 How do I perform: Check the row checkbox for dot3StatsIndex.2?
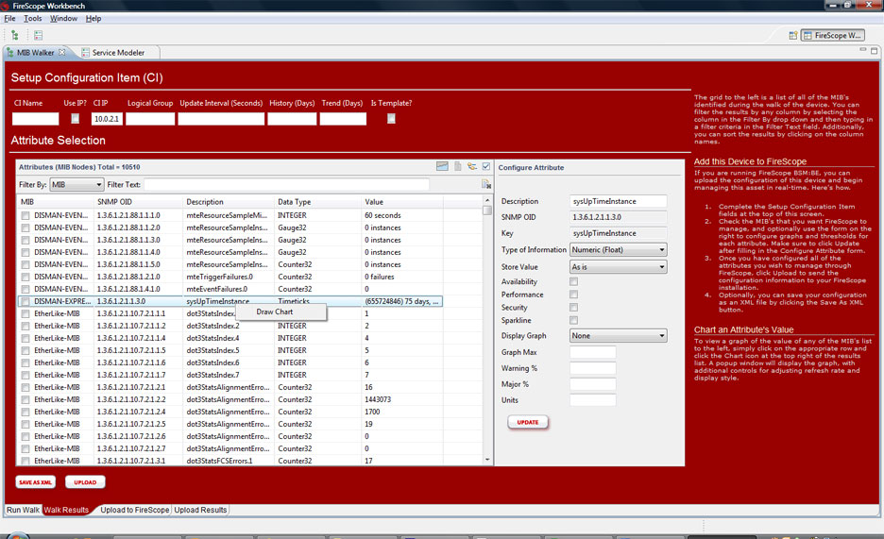pos(25,326)
